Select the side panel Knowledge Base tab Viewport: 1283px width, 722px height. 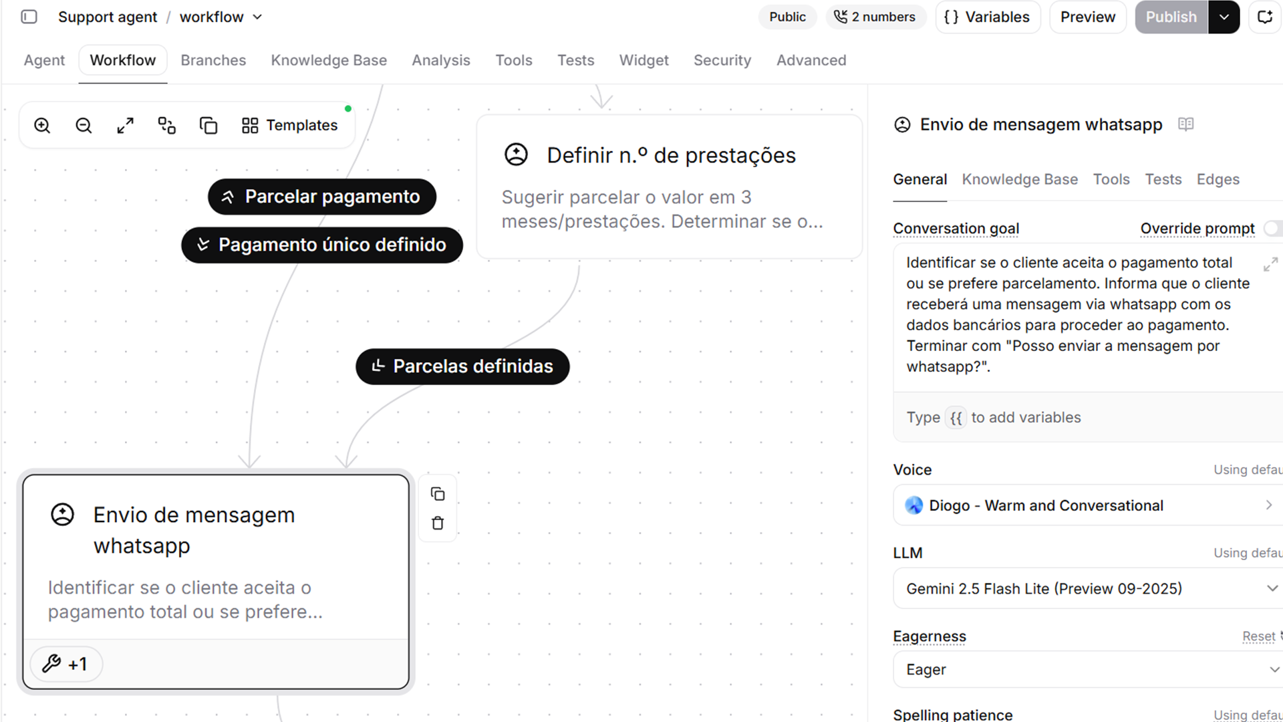point(1020,179)
